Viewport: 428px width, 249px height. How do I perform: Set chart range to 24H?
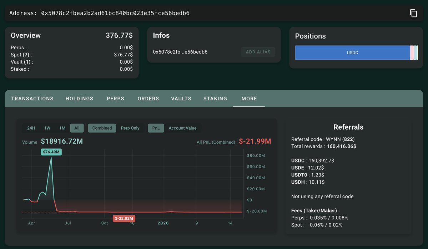[x=31, y=128]
